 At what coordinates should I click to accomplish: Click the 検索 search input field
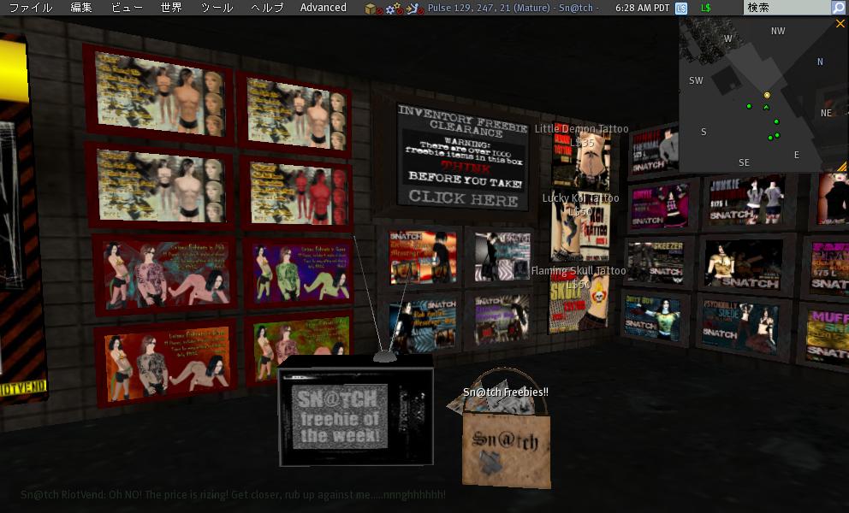[x=787, y=8]
